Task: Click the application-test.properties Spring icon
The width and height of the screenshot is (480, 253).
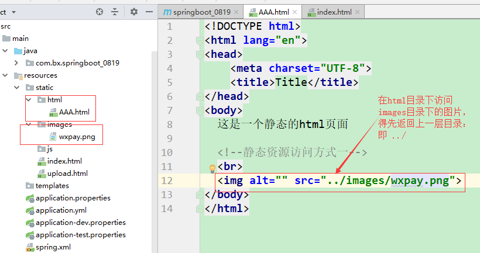Action: pos(30,235)
